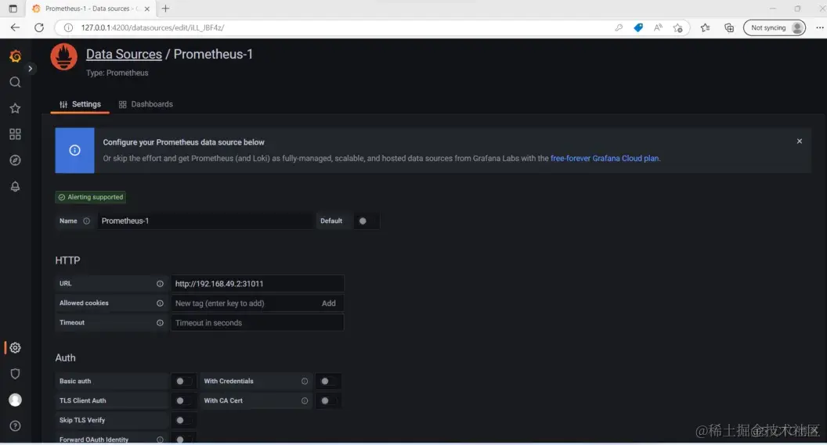Reload the page with the refresh icon
The height and width of the screenshot is (445, 827).
tap(39, 27)
